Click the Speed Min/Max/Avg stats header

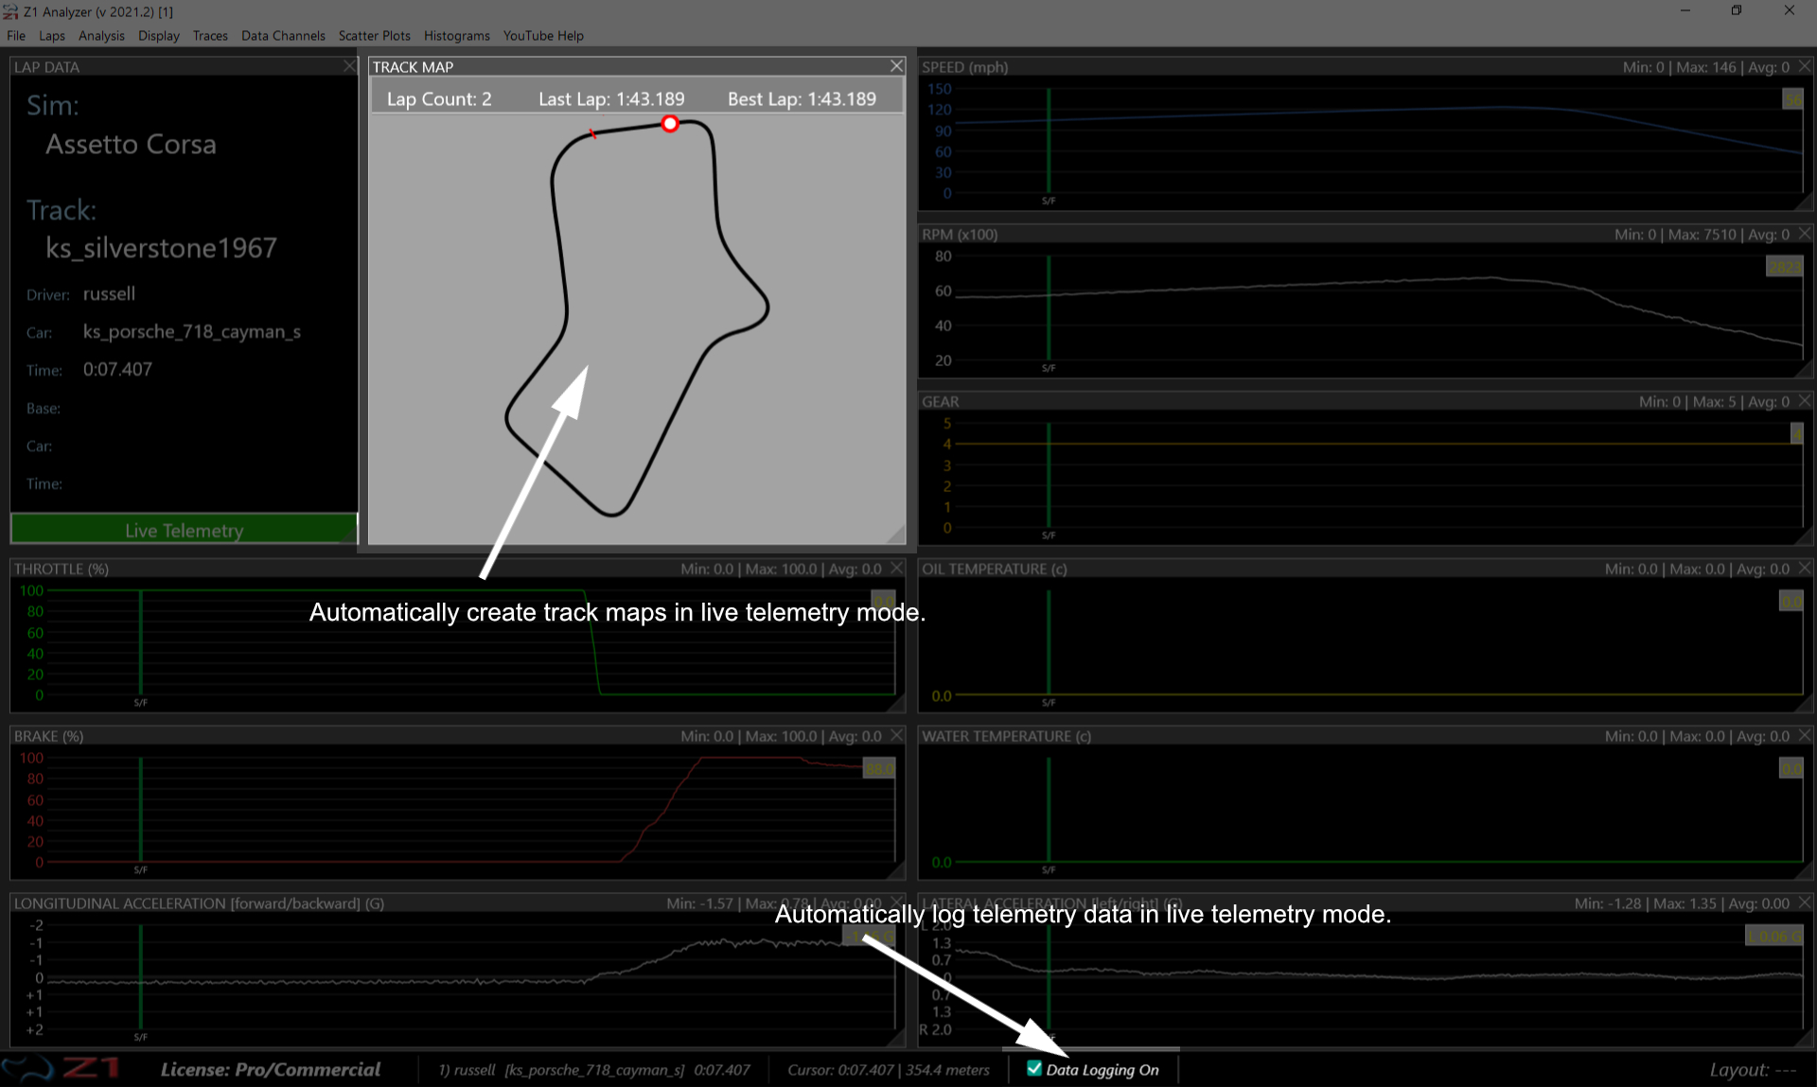(x=1705, y=67)
